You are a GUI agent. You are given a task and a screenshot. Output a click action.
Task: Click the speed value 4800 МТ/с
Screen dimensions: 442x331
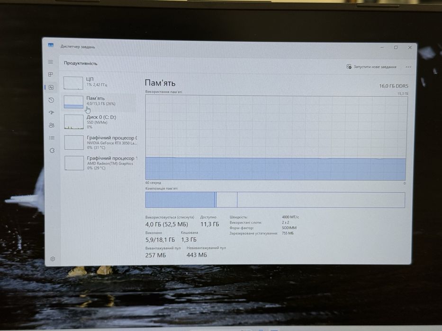290,217
